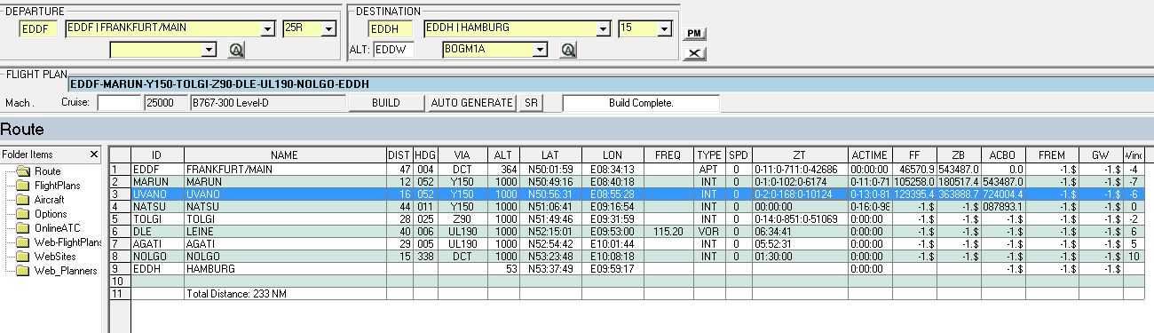Screen dimensions: 1154x333
Task: Click the VOR type cell for DLE
Action: tap(708, 231)
